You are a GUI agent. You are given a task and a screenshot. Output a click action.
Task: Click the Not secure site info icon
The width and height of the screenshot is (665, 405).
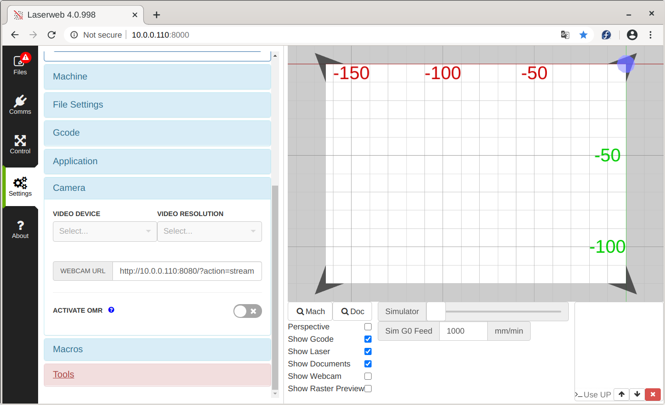74,35
